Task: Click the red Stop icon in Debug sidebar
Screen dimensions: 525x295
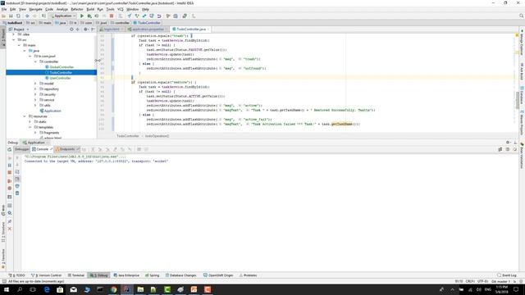Action: coord(9,173)
